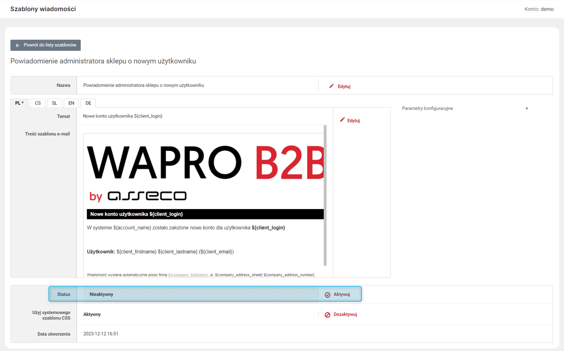
Task: Switch to the DE language tab
Action: 88,103
